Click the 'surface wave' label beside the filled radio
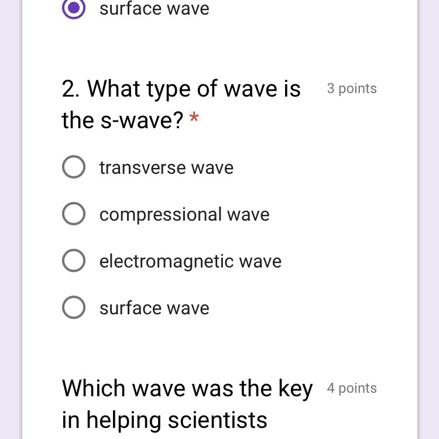439x439 pixels. click(155, 9)
